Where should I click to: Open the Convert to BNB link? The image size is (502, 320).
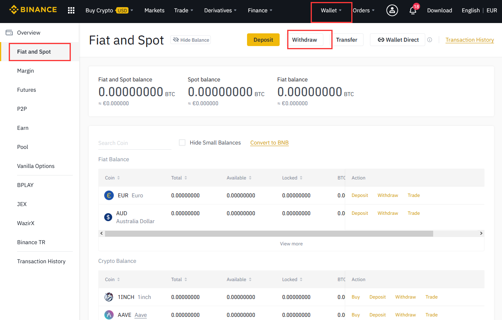[269, 143]
